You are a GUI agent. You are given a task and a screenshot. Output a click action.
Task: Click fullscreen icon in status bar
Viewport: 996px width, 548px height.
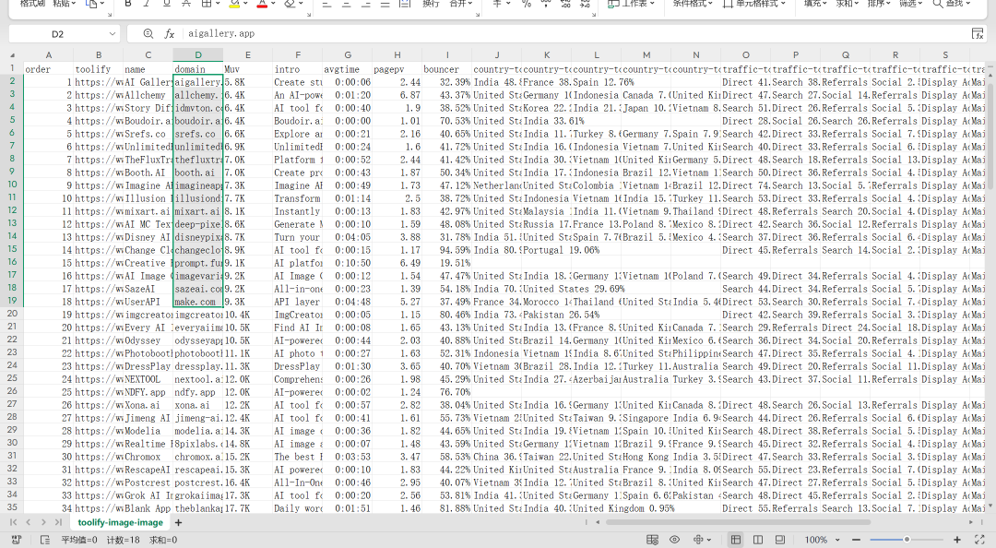980,540
